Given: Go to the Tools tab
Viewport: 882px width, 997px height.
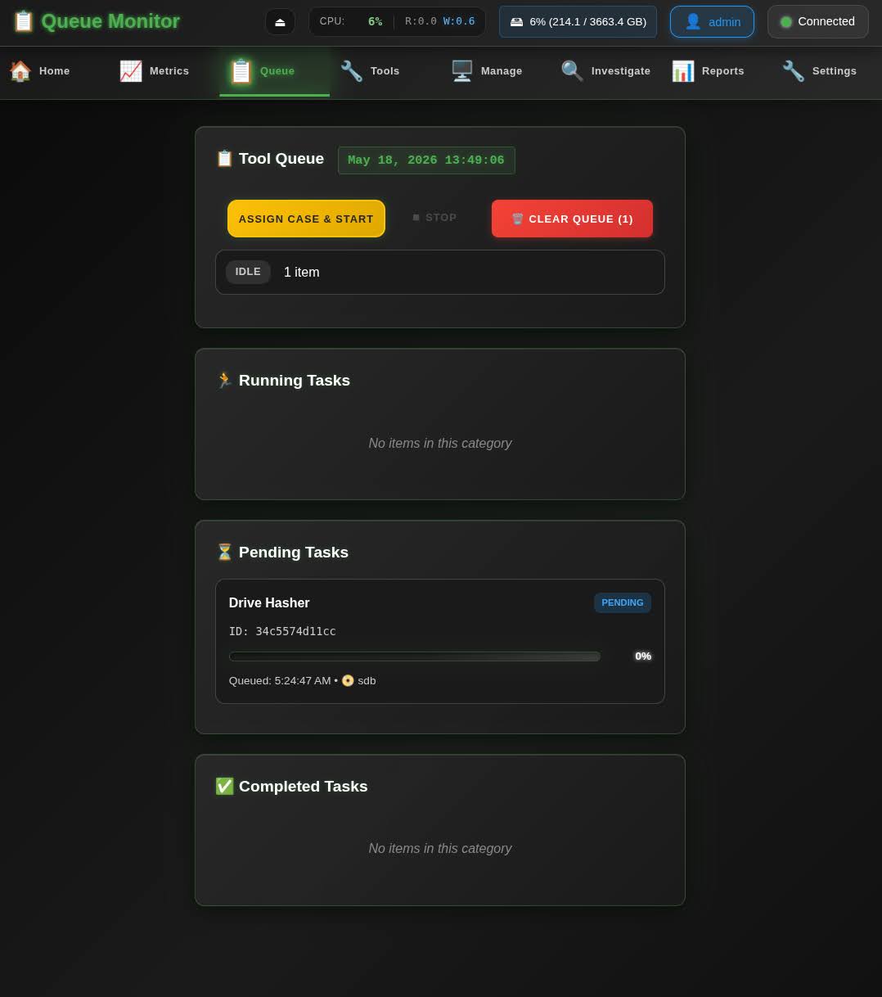Looking at the screenshot, I should pyautogui.click(x=385, y=71).
